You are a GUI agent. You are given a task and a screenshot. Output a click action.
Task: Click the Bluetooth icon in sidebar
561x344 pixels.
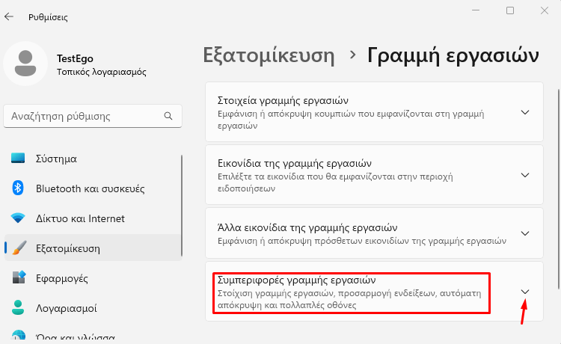click(18, 188)
